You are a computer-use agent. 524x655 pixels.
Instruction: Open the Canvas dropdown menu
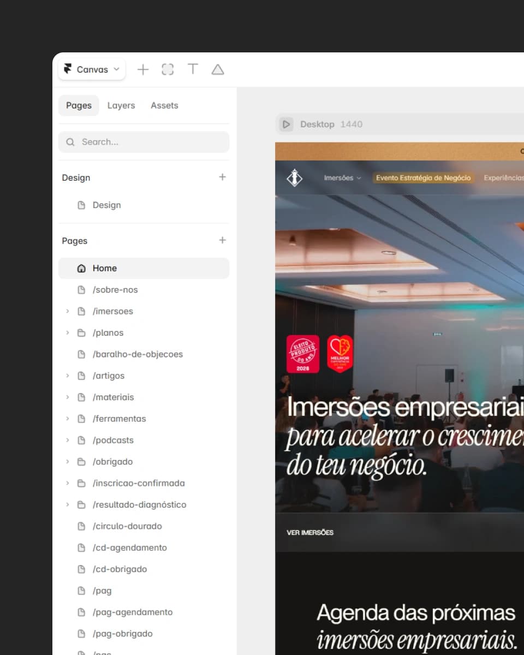point(92,69)
